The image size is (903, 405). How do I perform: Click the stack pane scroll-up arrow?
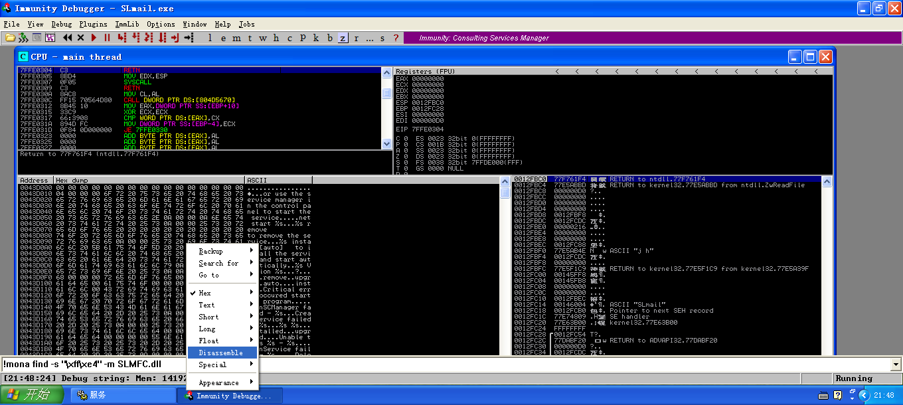pyautogui.click(x=827, y=181)
